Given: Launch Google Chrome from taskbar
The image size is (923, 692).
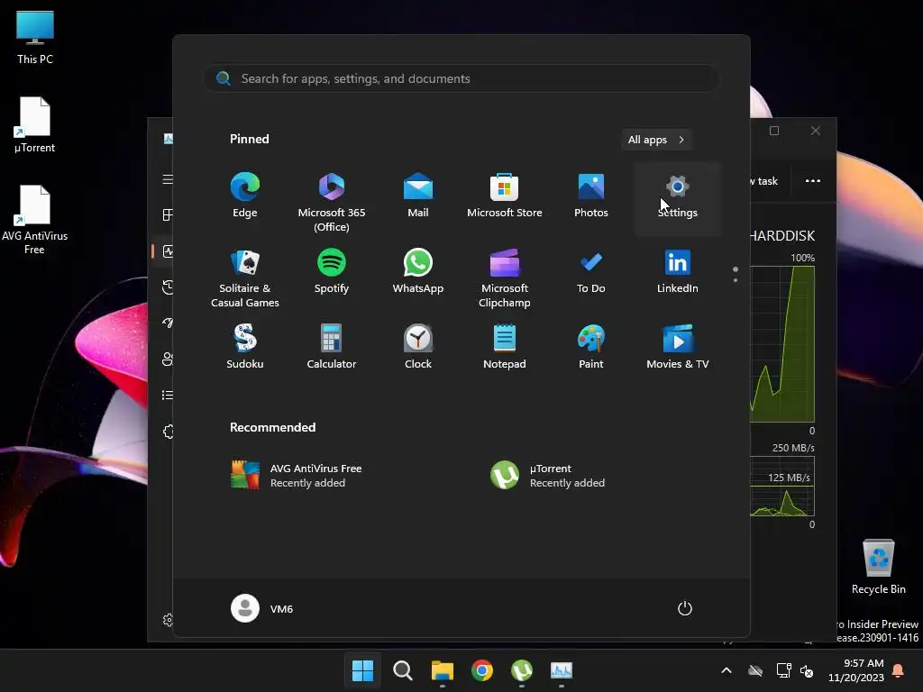Looking at the screenshot, I should [x=482, y=670].
